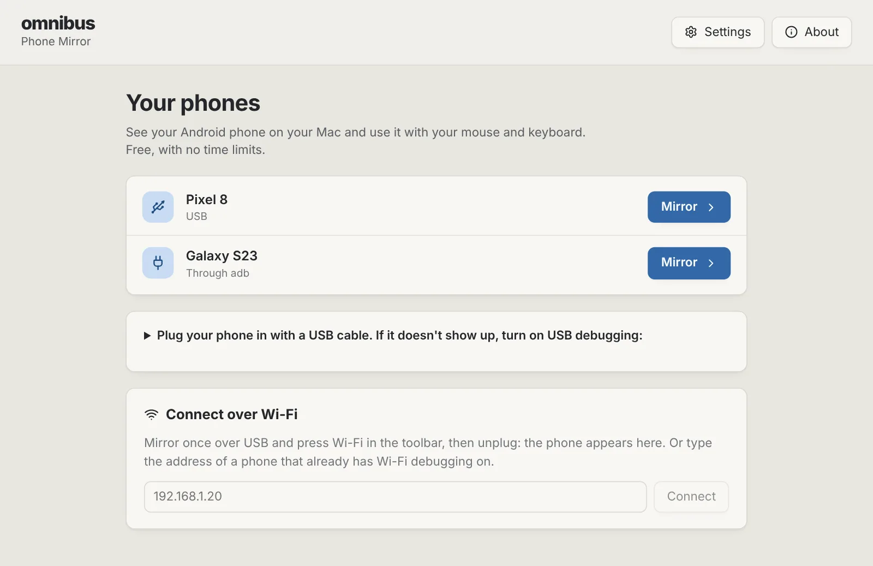Click the plug icon for Galaxy S23

click(158, 263)
